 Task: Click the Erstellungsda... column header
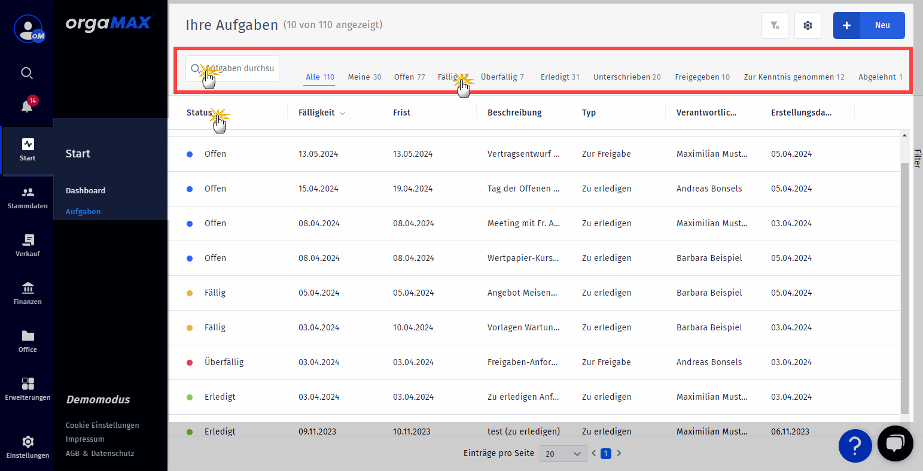click(x=801, y=113)
